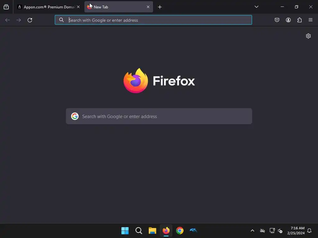Image resolution: width=318 pixels, height=238 pixels.
Task: Reload the current page
Action: (30, 20)
